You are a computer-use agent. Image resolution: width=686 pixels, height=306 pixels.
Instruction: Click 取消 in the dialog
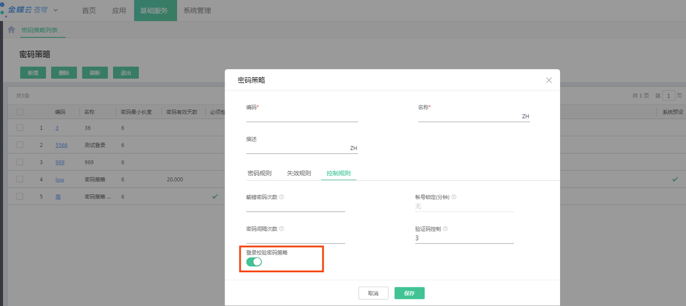tap(374, 293)
